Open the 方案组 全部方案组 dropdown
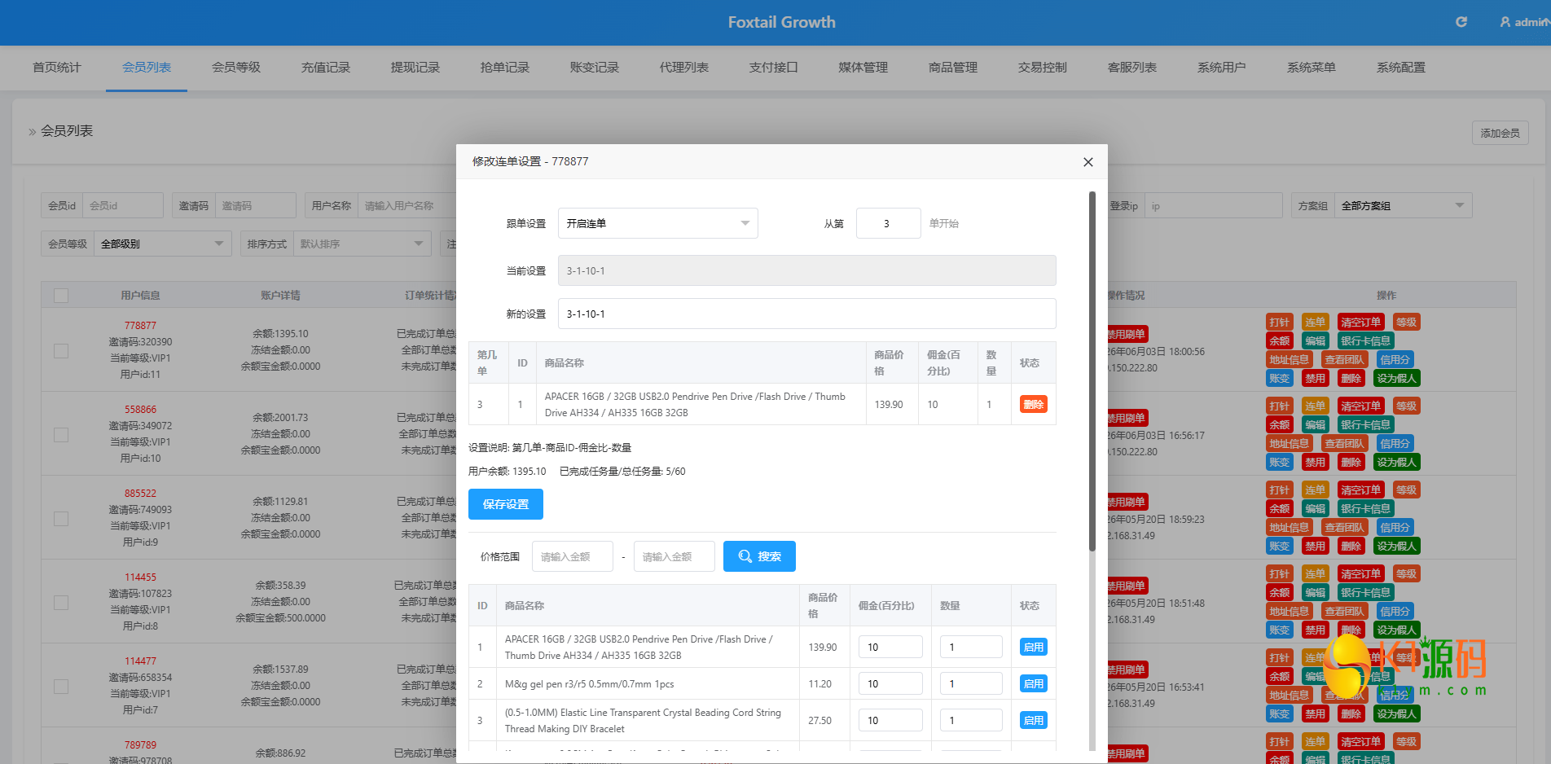Image resolution: width=1551 pixels, height=764 pixels. pyautogui.click(x=1404, y=205)
